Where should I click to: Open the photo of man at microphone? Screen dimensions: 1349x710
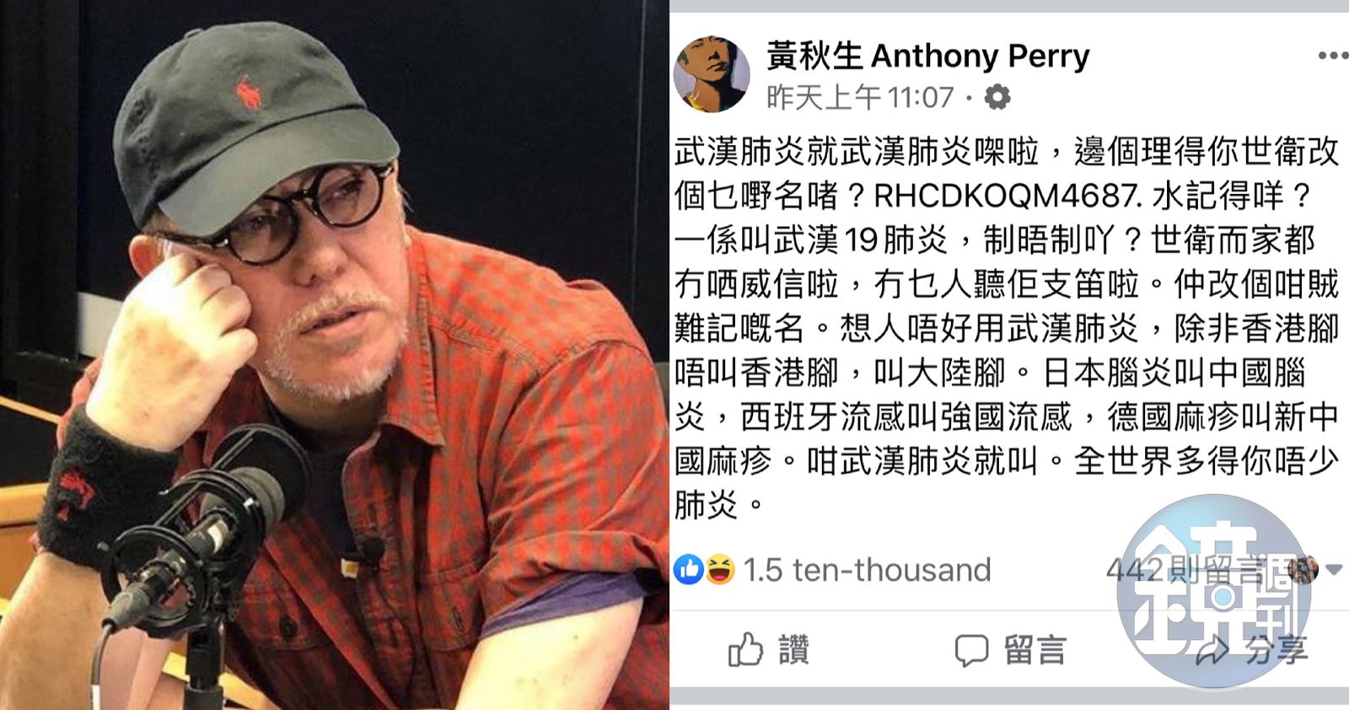tap(335, 355)
